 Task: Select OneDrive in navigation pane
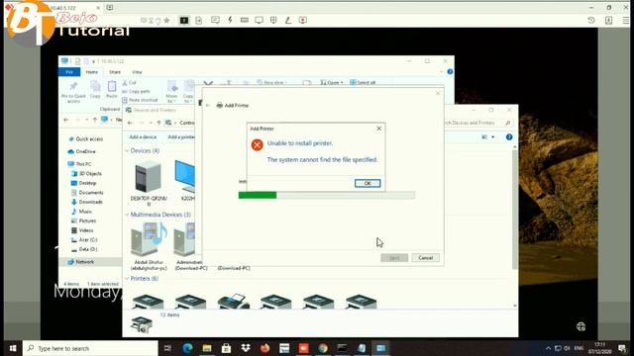click(81, 151)
